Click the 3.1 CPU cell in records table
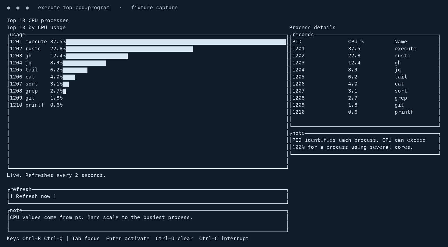The width and height of the screenshot is (448, 247). [353, 91]
